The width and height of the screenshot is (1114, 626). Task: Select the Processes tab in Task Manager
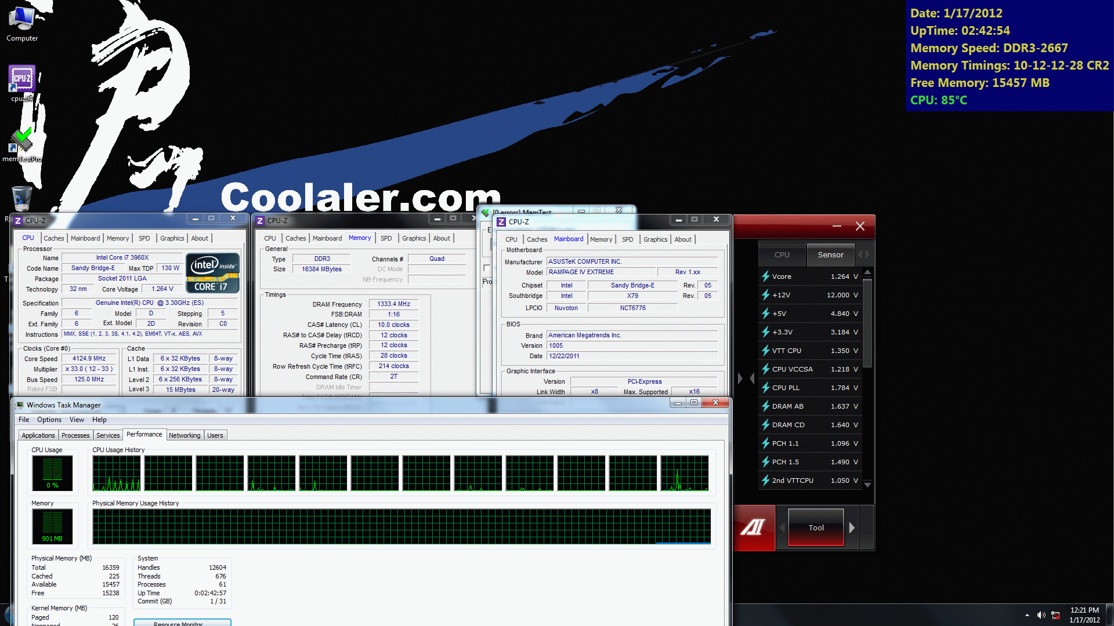(75, 435)
